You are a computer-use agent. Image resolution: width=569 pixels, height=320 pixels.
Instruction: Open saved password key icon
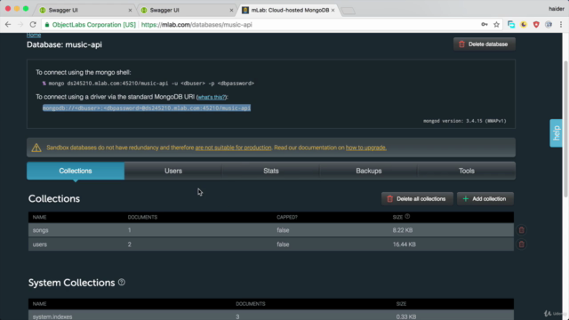(x=484, y=25)
